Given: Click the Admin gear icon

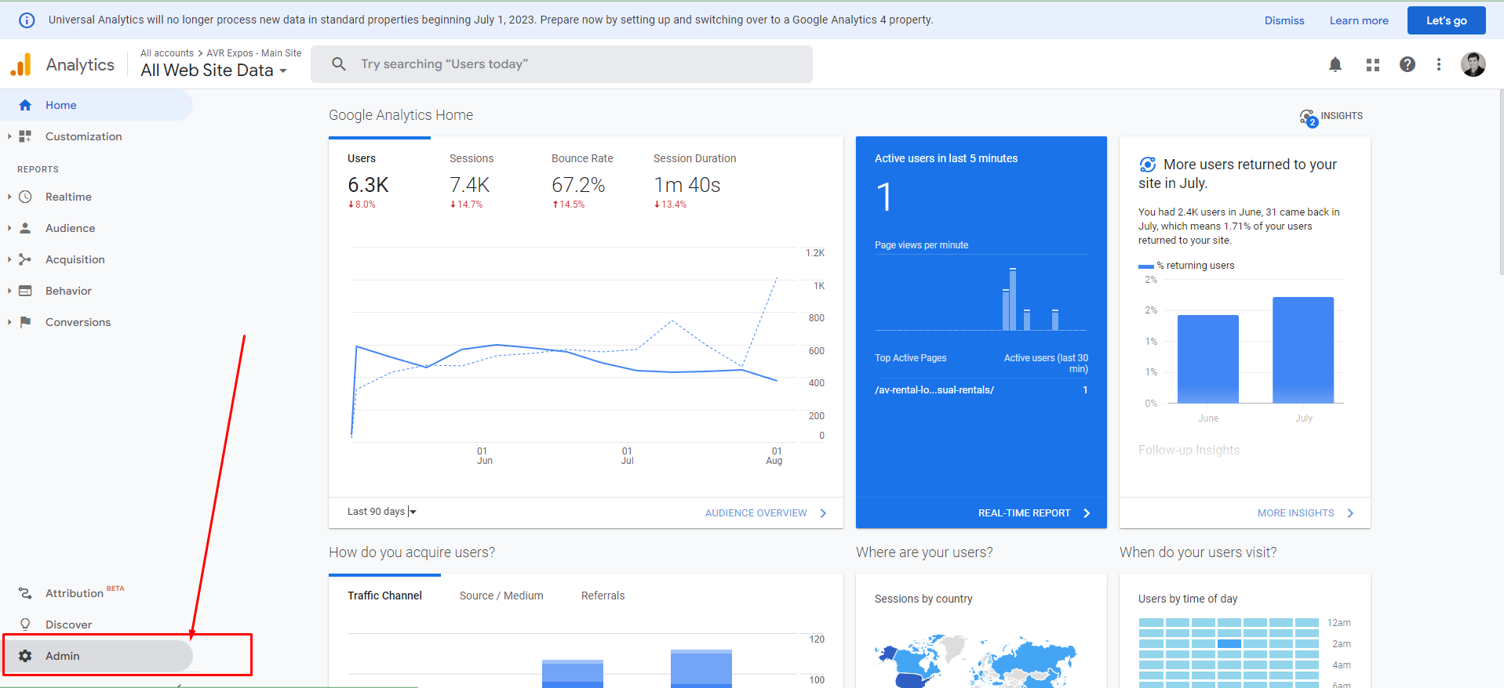Looking at the screenshot, I should coord(25,656).
